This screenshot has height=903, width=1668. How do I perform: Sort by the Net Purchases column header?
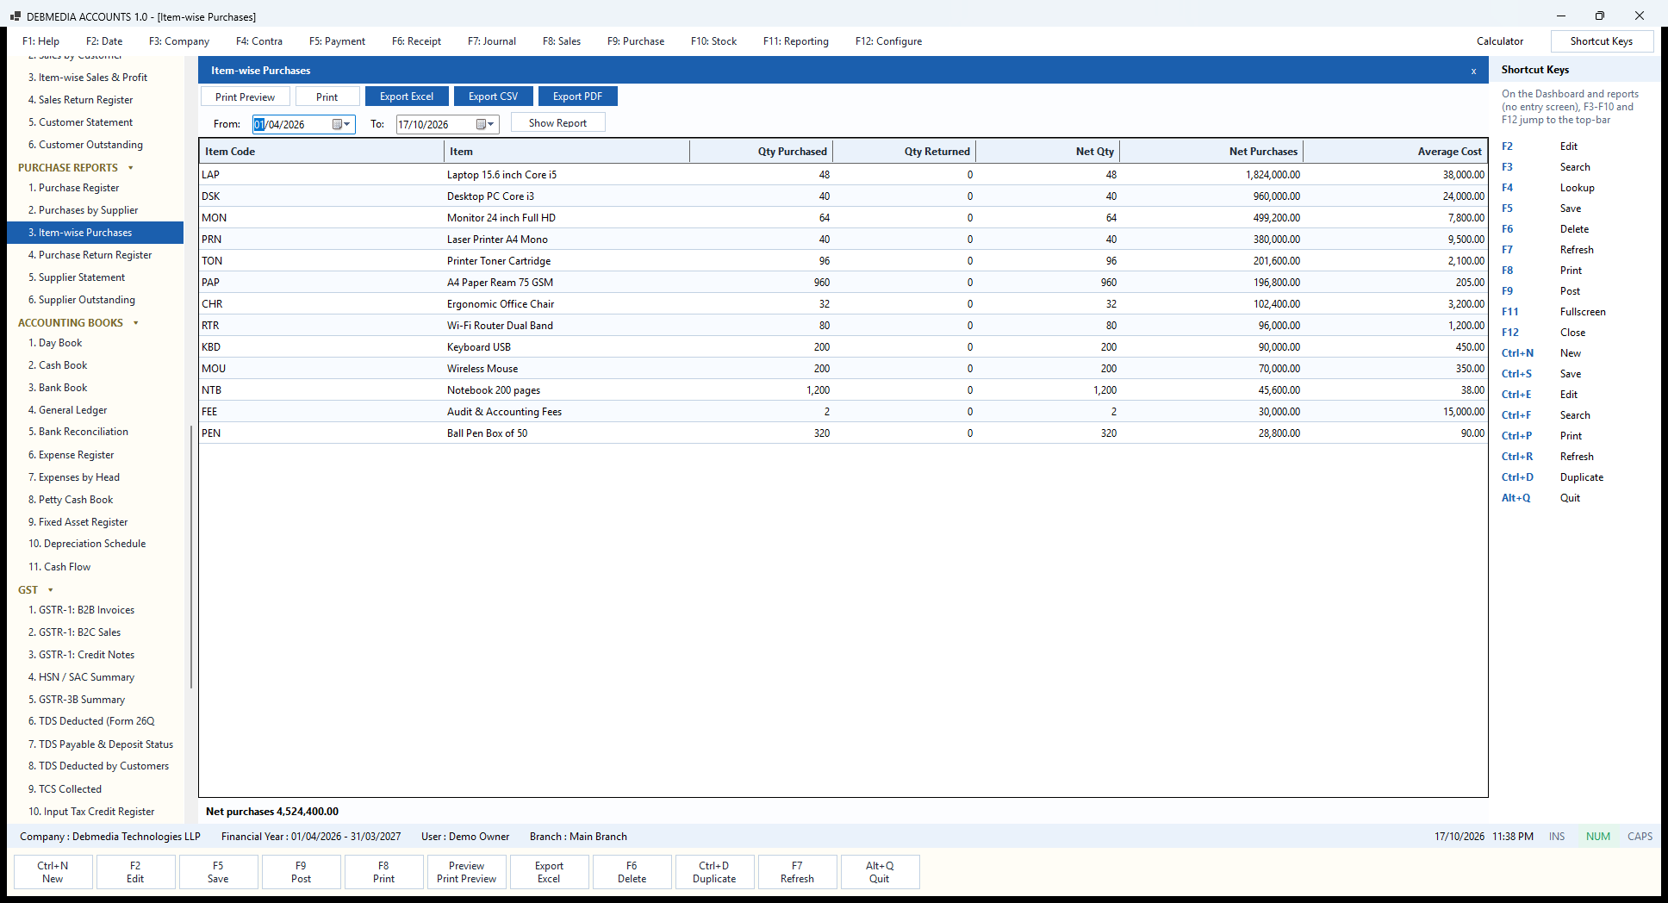pos(1211,152)
